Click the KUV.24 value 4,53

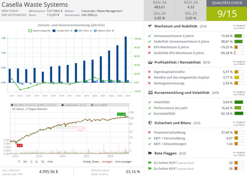coord(191,7)
